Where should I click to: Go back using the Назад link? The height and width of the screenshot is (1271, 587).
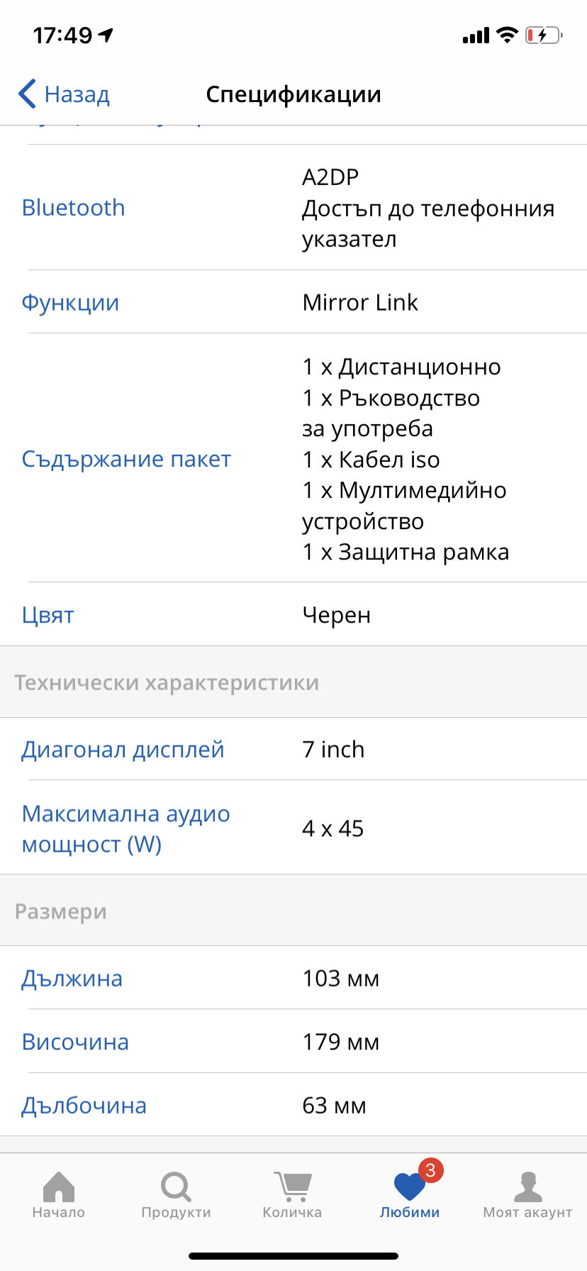pos(77,94)
